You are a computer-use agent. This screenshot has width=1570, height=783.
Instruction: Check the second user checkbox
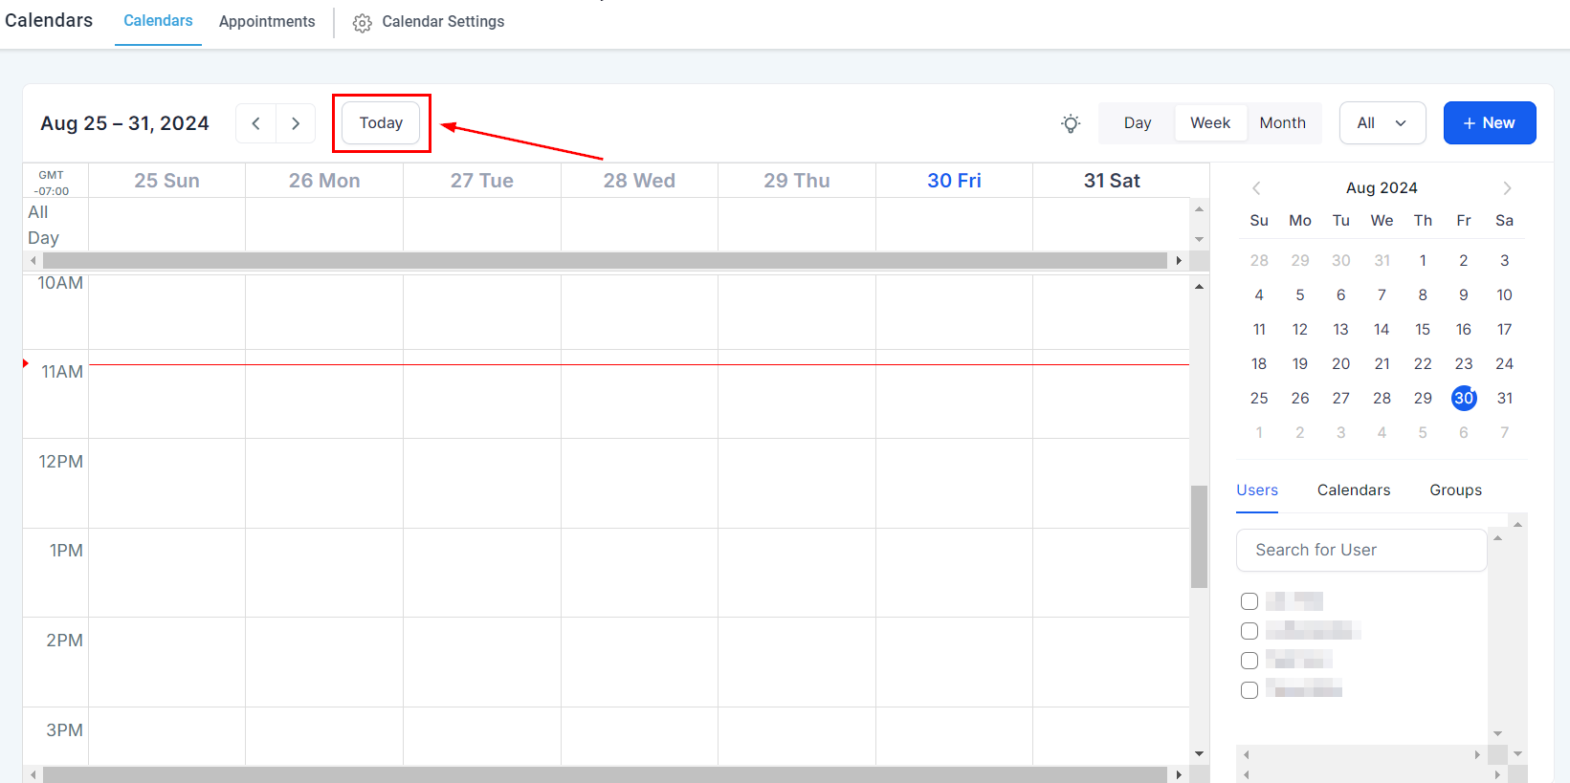[x=1249, y=631]
